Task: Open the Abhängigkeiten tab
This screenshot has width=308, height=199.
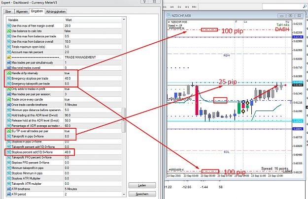Action: coord(56,12)
